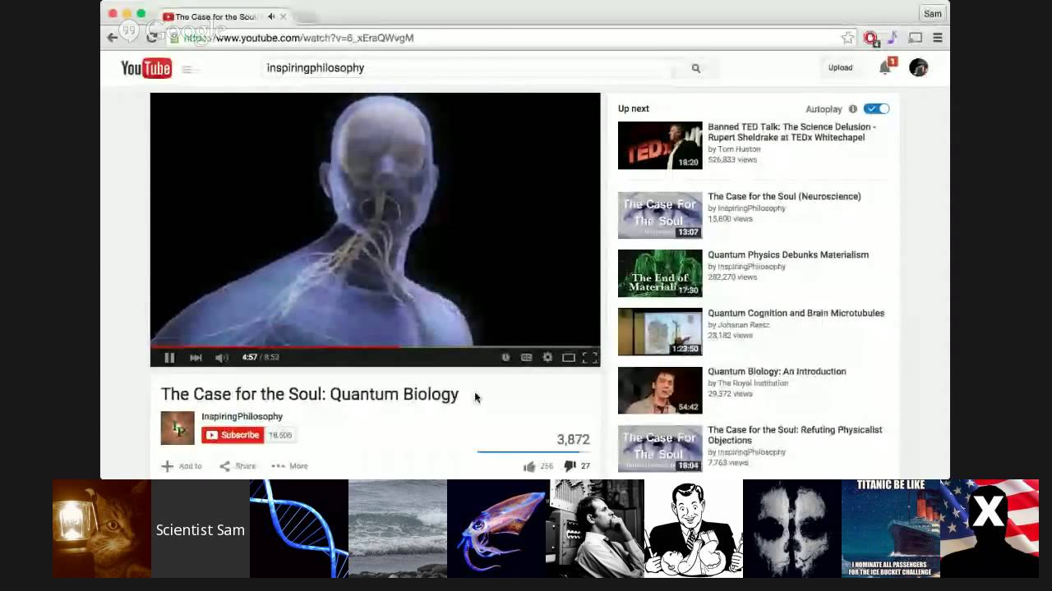
Task: Select the Titanic meme participant tile
Action: tap(891, 529)
